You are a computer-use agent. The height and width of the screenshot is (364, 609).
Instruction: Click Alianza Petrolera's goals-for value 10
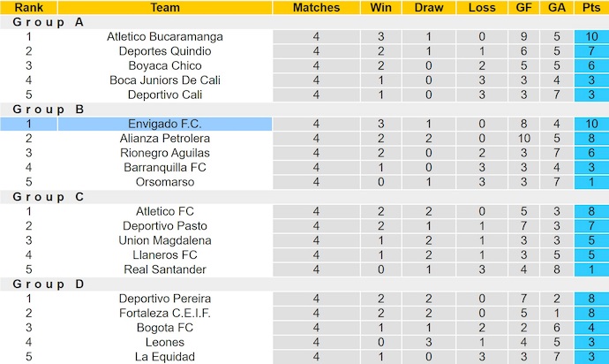[523, 139]
